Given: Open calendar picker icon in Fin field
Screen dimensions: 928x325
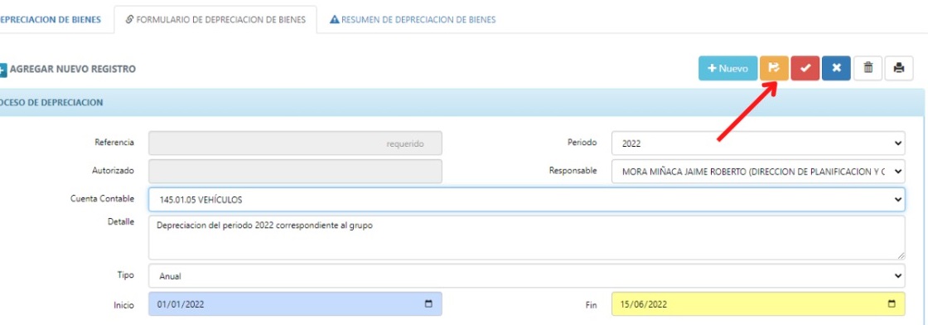Looking at the screenshot, I should point(892,304).
